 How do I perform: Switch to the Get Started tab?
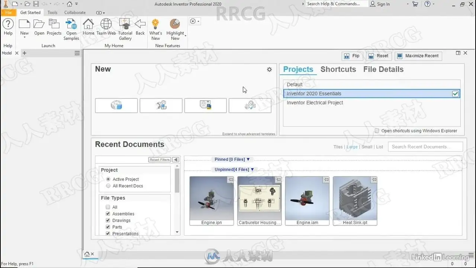[x=30, y=13]
